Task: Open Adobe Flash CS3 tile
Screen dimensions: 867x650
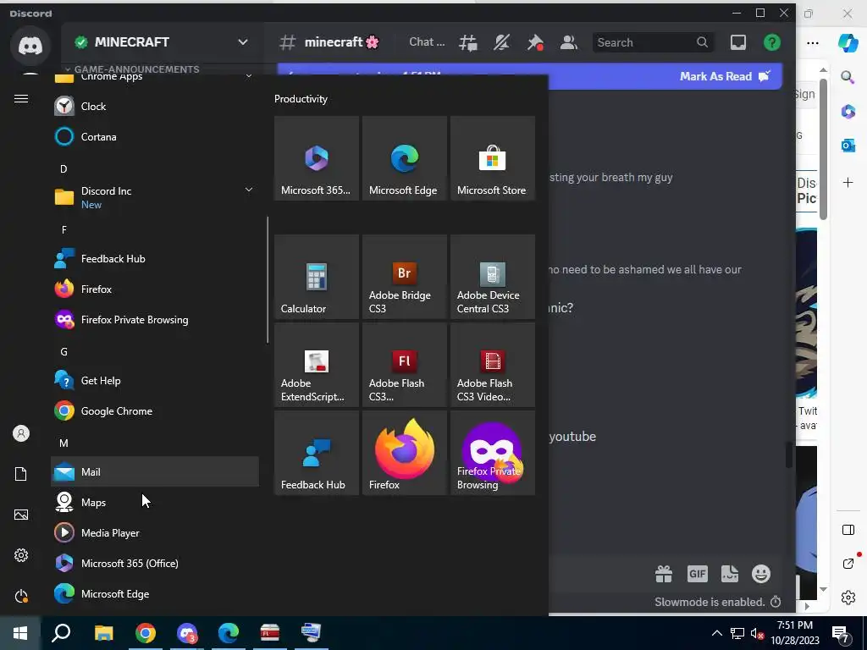Action: pos(404,365)
